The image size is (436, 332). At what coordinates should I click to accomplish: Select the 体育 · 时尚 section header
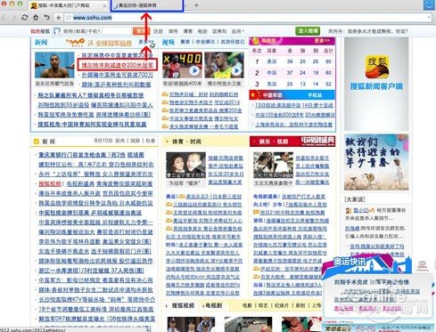[187, 142]
